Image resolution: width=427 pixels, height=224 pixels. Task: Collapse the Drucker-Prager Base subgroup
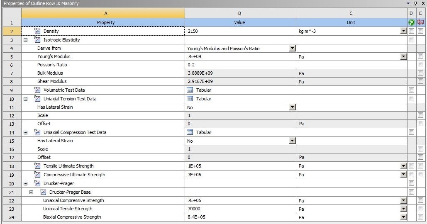[31, 192]
